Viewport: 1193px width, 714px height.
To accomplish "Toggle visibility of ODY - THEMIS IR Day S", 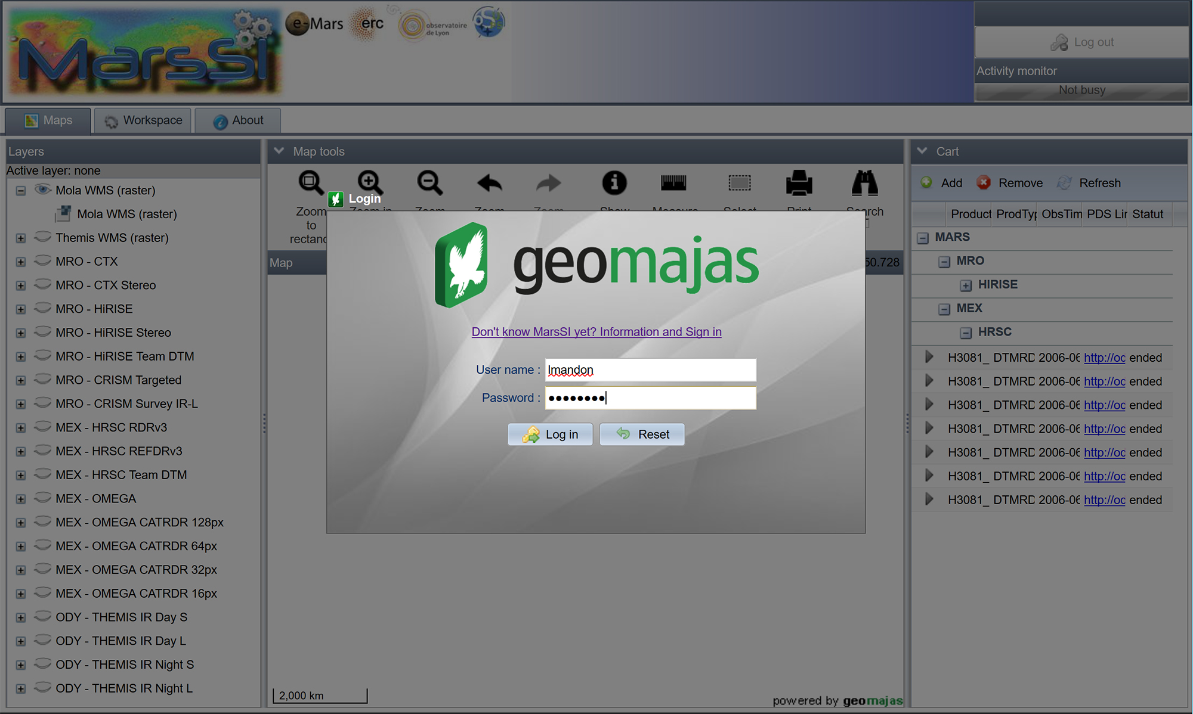I will coord(42,617).
